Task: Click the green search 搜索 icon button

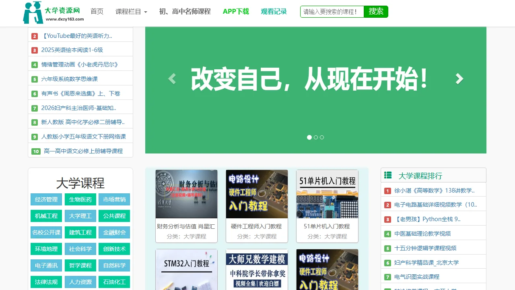Action: 376,12
